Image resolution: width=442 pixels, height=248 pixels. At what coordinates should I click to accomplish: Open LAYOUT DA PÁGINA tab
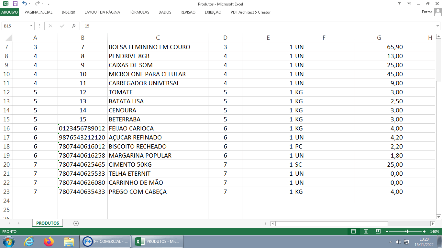click(x=102, y=12)
